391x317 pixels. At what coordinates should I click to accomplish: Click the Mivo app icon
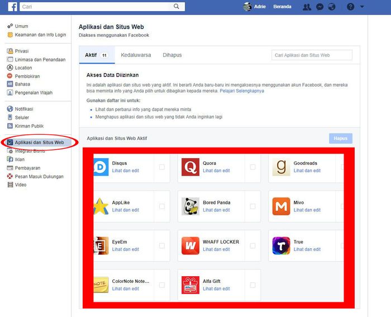click(x=281, y=206)
